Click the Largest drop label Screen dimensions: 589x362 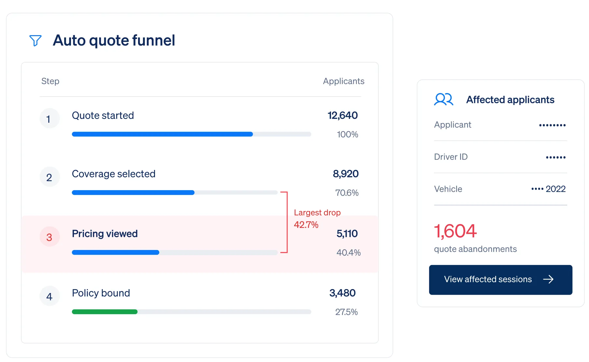click(x=317, y=213)
